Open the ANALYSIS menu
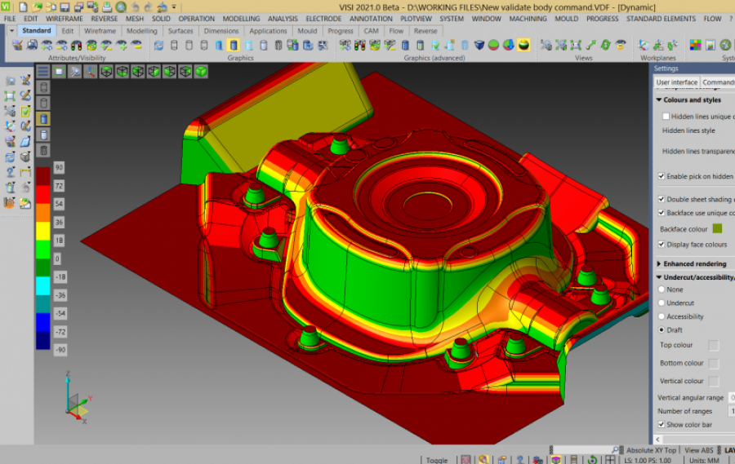This screenshot has height=464, width=735. (283, 19)
